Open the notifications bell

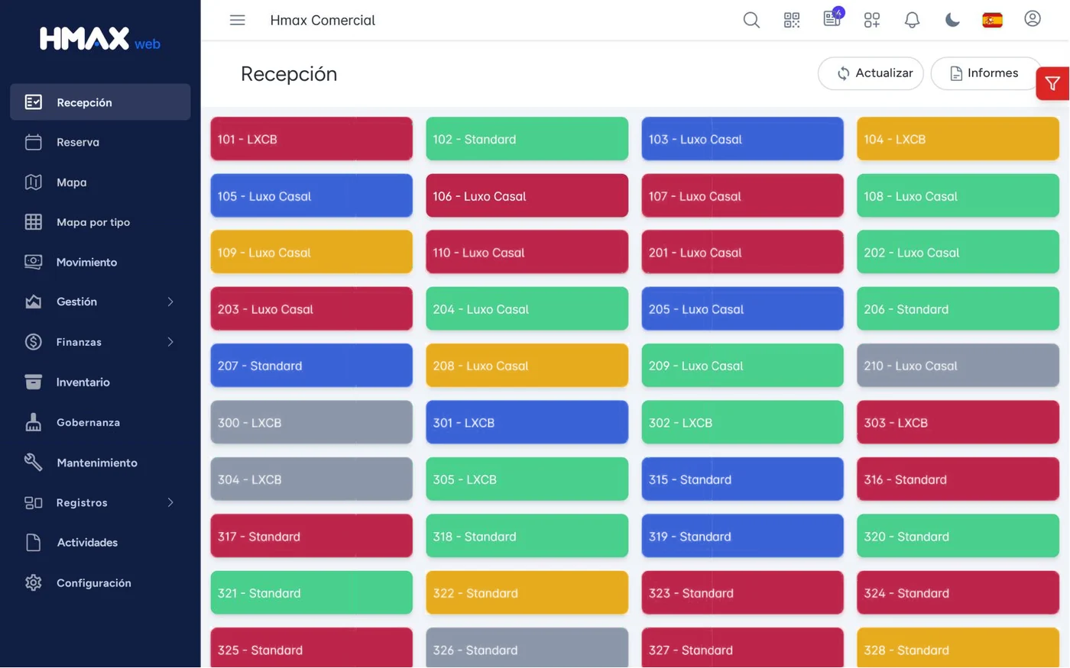pyautogui.click(x=912, y=20)
